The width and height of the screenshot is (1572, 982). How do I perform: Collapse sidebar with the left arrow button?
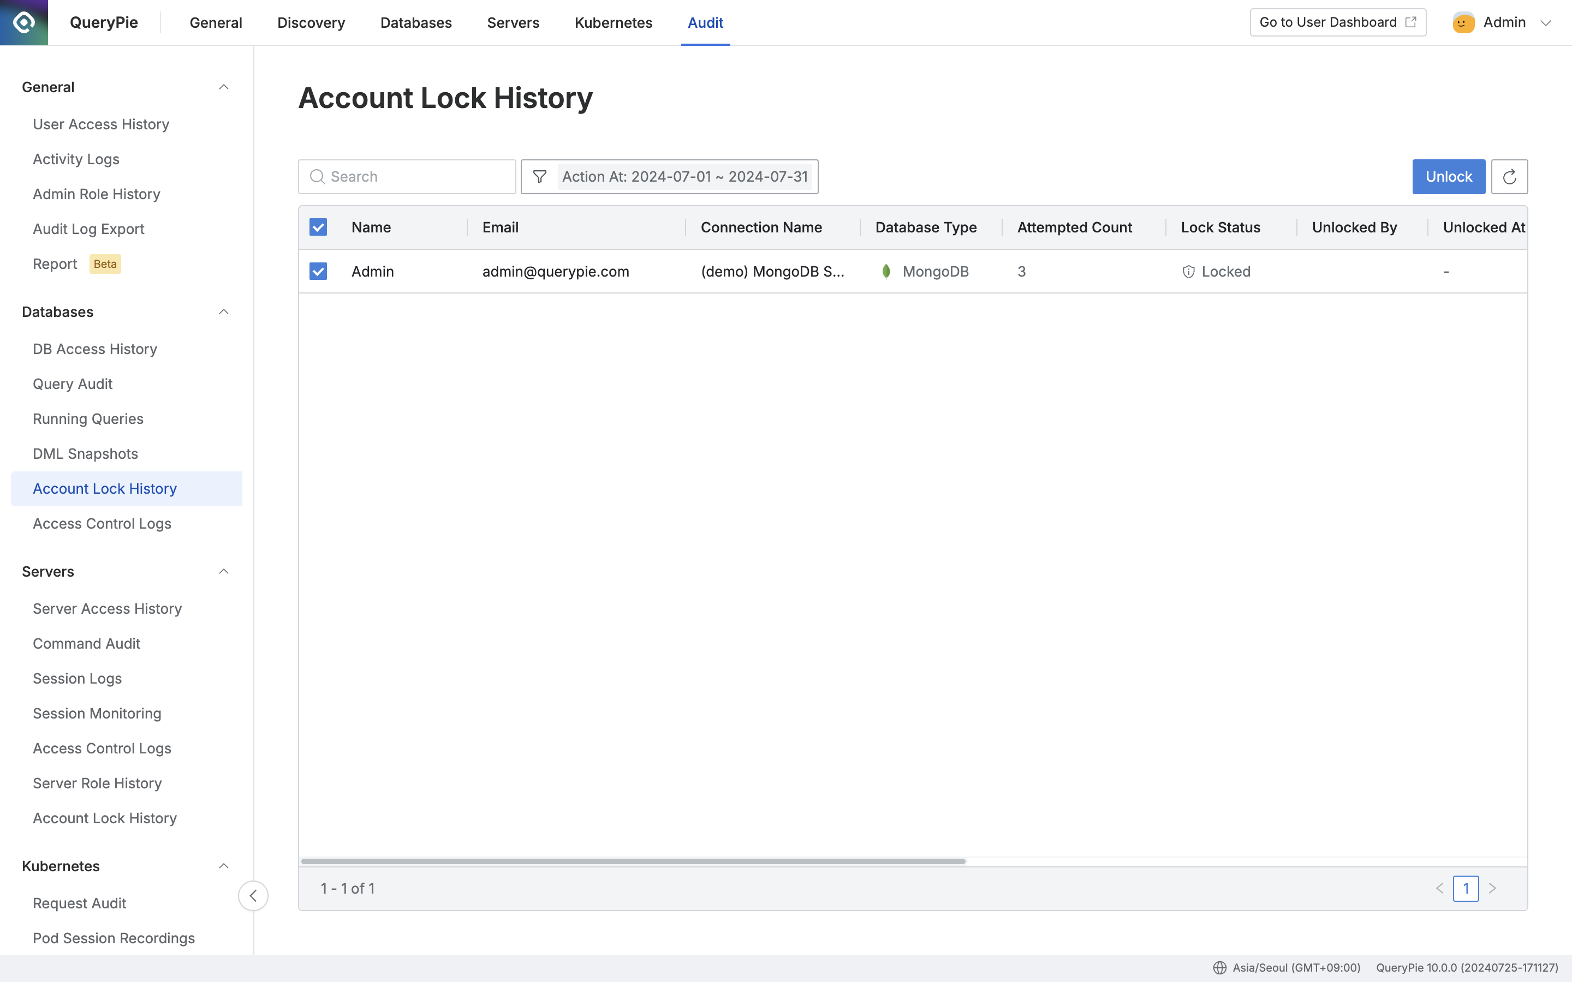coord(253,896)
